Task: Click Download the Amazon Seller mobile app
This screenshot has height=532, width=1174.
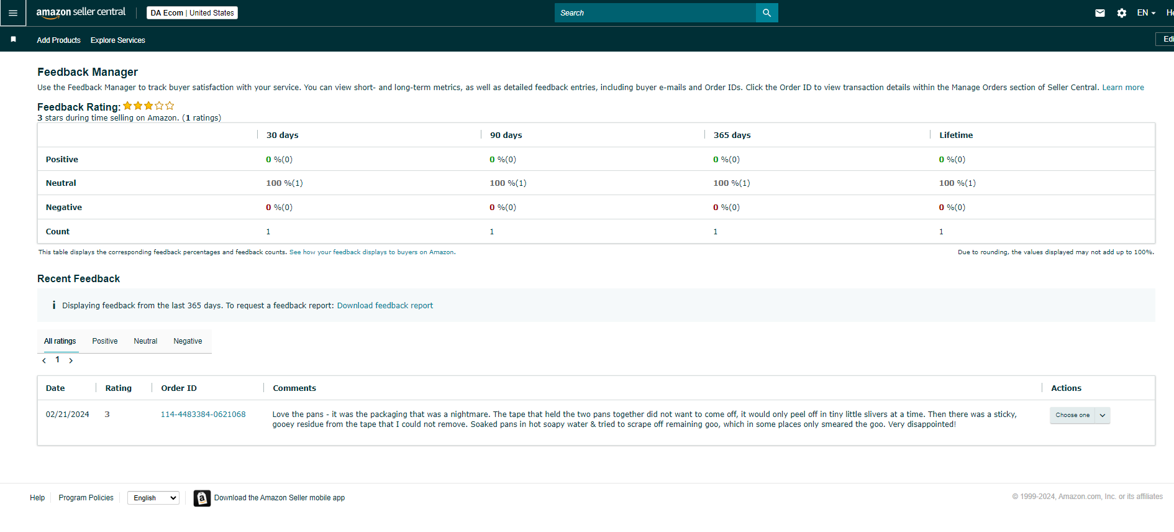Action: click(280, 498)
